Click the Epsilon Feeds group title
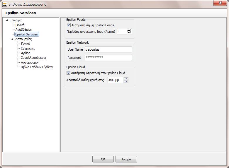Image resolution: width=229 pixels, height=168 pixels. pyautogui.click(x=76, y=20)
